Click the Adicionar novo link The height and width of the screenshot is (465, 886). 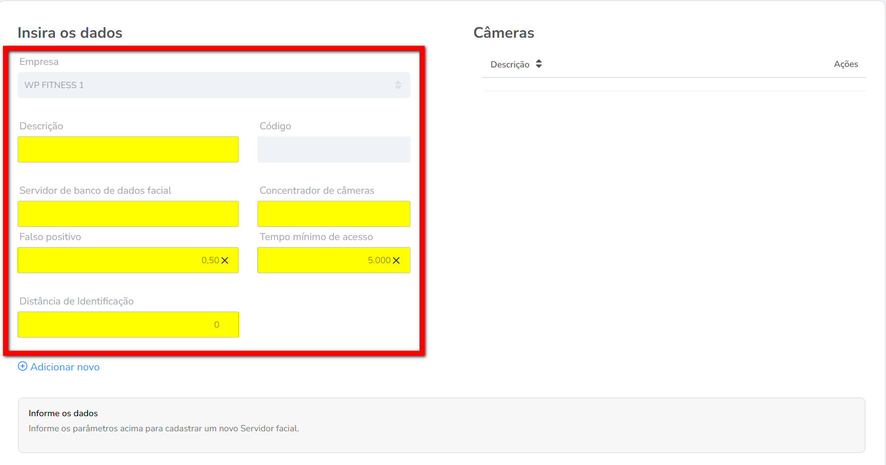tap(65, 367)
